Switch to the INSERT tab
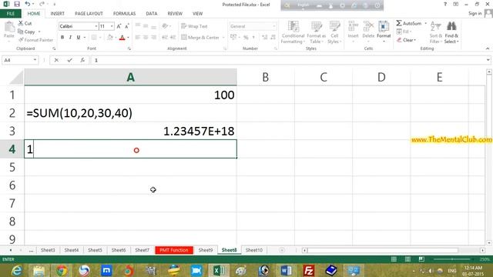The width and height of the screenshot is (493, 277). (57, 14)
